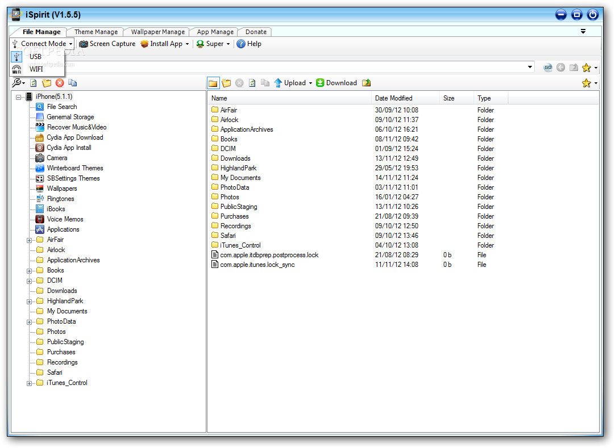Screen dimensions: 615x448
Task: Select Wallpapers in the tree
Action: [x=62, y=188]
